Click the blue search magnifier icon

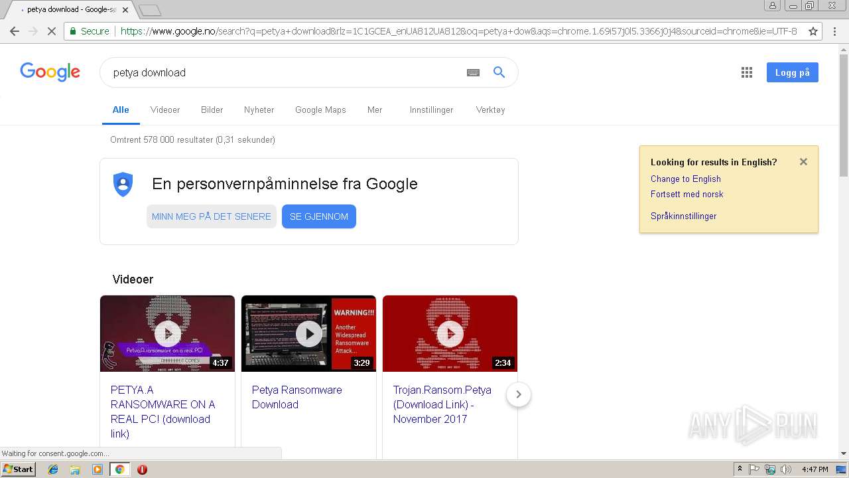pyautogui.click(x=499, y=72)
